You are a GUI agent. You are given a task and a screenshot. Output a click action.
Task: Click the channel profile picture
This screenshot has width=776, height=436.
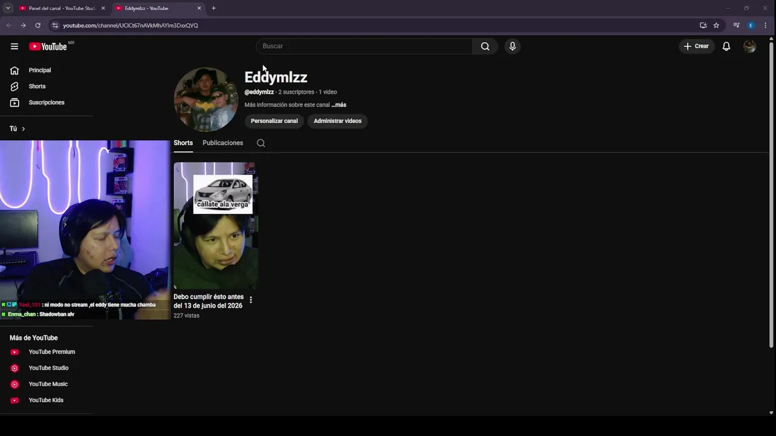pyautogui.click(x=206, y=99)
